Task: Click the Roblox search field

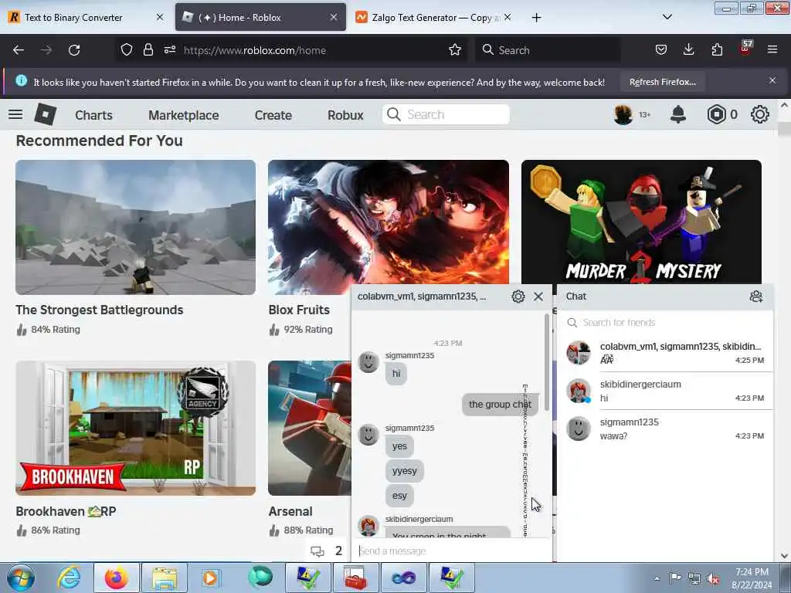Action: [x=446, y=114]
